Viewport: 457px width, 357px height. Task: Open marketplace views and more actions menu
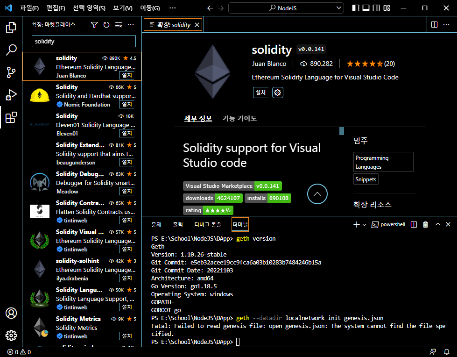click(131, 25)
